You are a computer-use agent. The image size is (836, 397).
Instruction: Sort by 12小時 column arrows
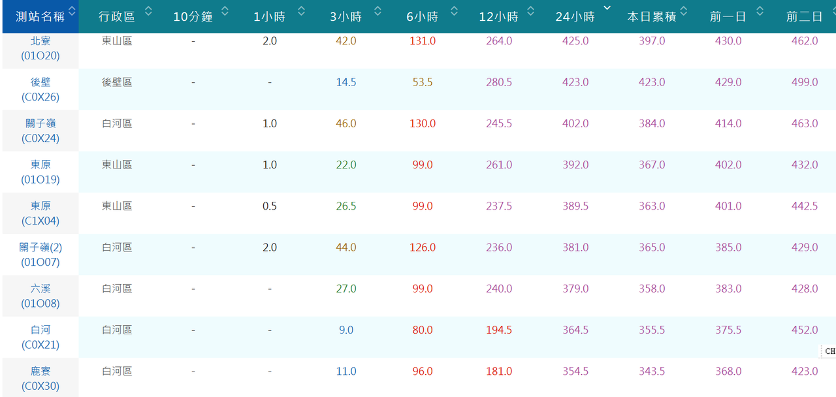[x=530, y=11]
